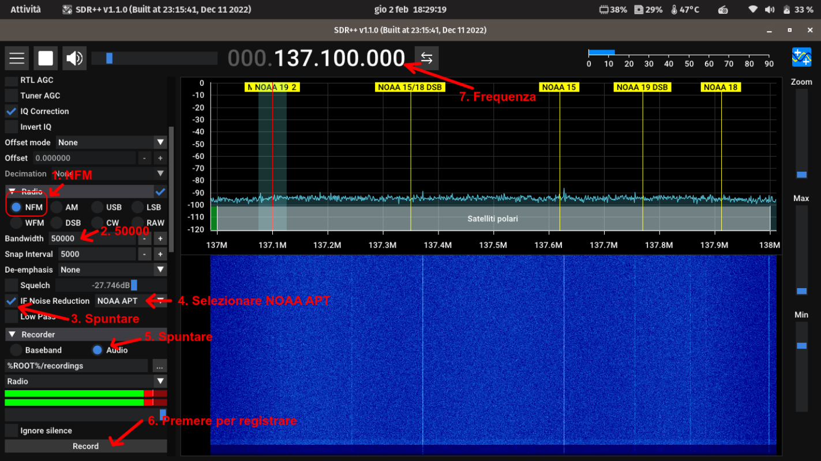Screen dimensions: 821x461
Task: Increase Bandwidth with the plus button
Action: [x=160, y=239]
